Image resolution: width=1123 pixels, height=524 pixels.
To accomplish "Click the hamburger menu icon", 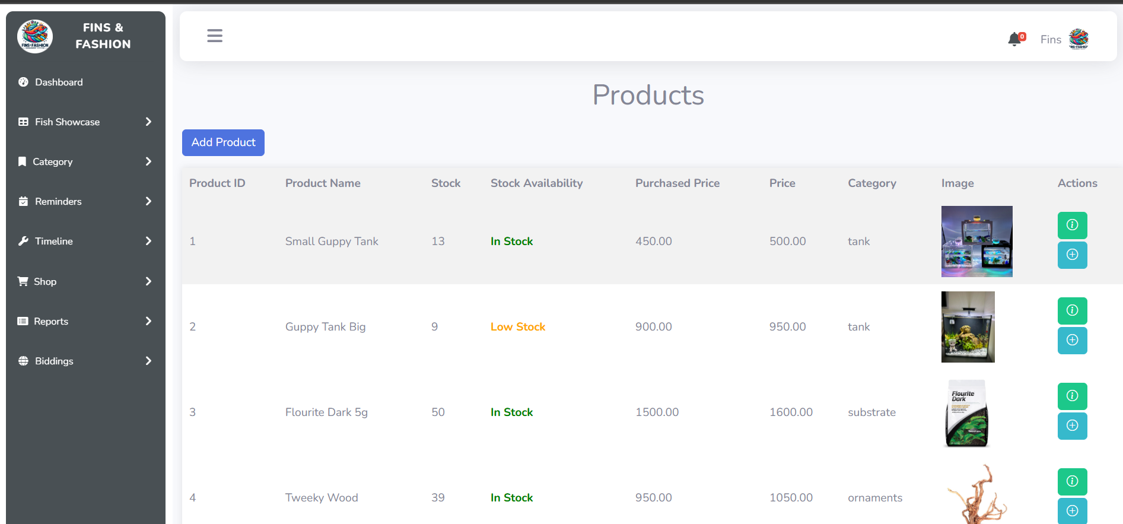I will tap(215, 36).
